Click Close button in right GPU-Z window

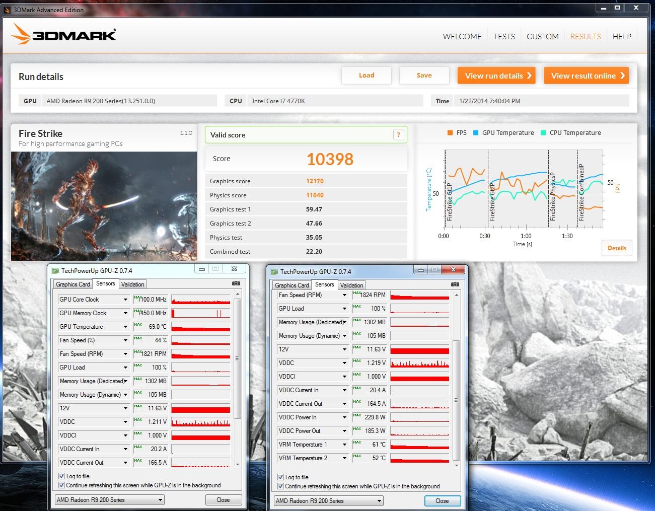[x=442, y=501]
